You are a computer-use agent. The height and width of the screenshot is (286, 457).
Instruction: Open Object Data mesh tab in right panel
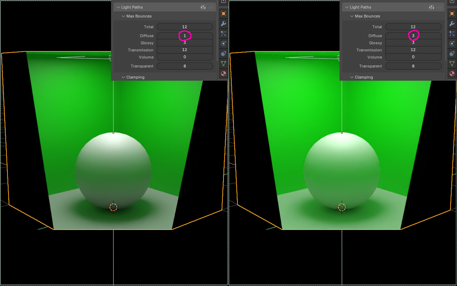(452, 64)
